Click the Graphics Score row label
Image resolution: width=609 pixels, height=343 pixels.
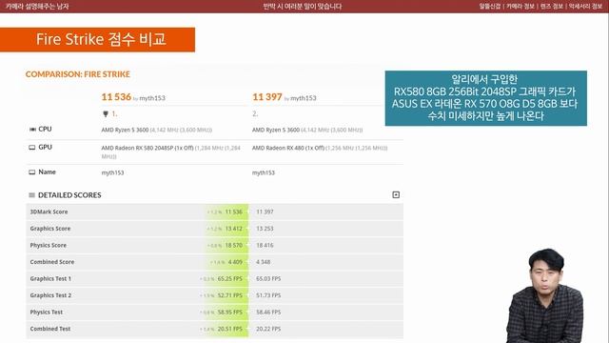coord(50,229)
